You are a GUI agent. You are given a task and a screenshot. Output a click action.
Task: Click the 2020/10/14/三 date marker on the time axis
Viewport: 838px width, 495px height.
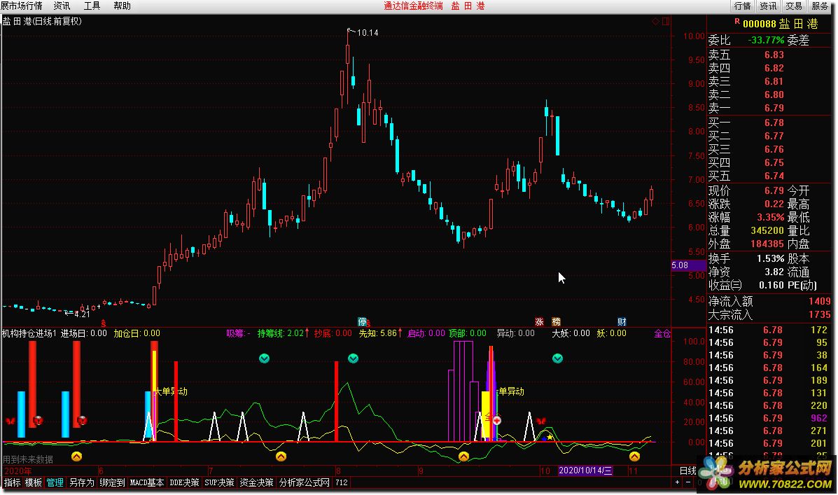(x=585, y=470)
